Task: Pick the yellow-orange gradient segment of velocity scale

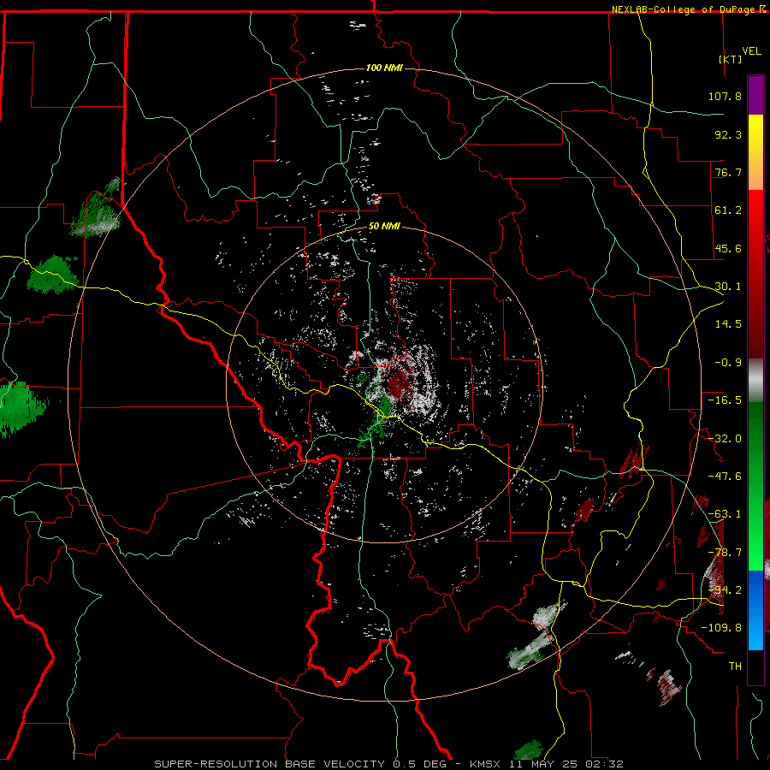Action: click(755, 152)
